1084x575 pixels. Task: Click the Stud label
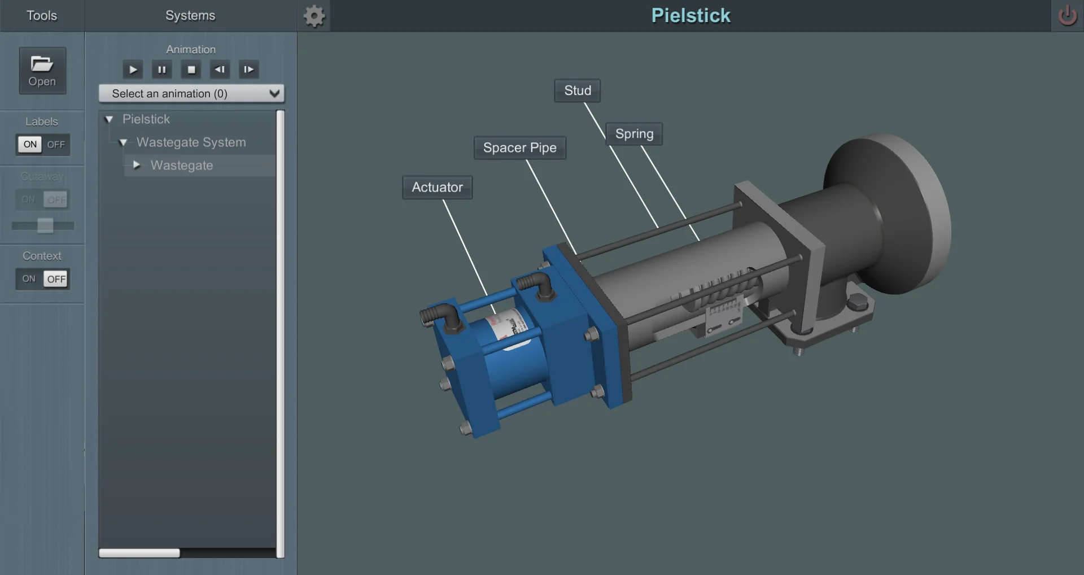tap(578, 90)
